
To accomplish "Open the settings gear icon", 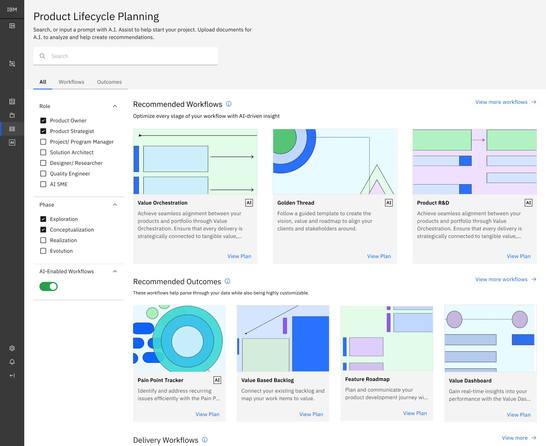I will tap(12, 348).
